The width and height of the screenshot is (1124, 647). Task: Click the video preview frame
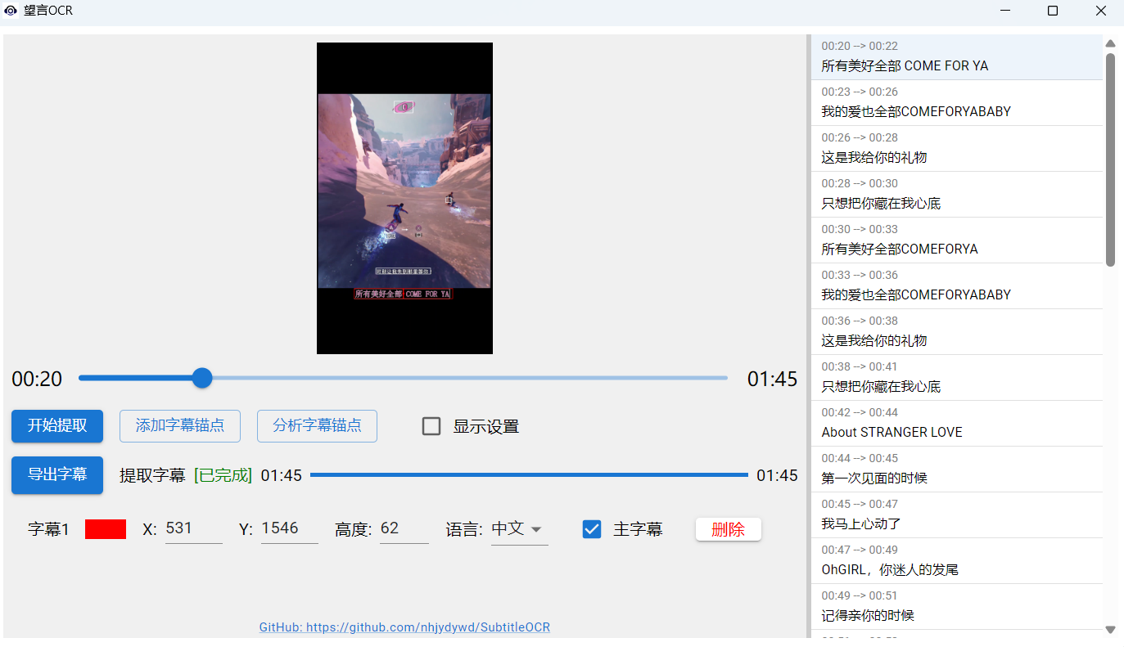click(x=404, y=198)
